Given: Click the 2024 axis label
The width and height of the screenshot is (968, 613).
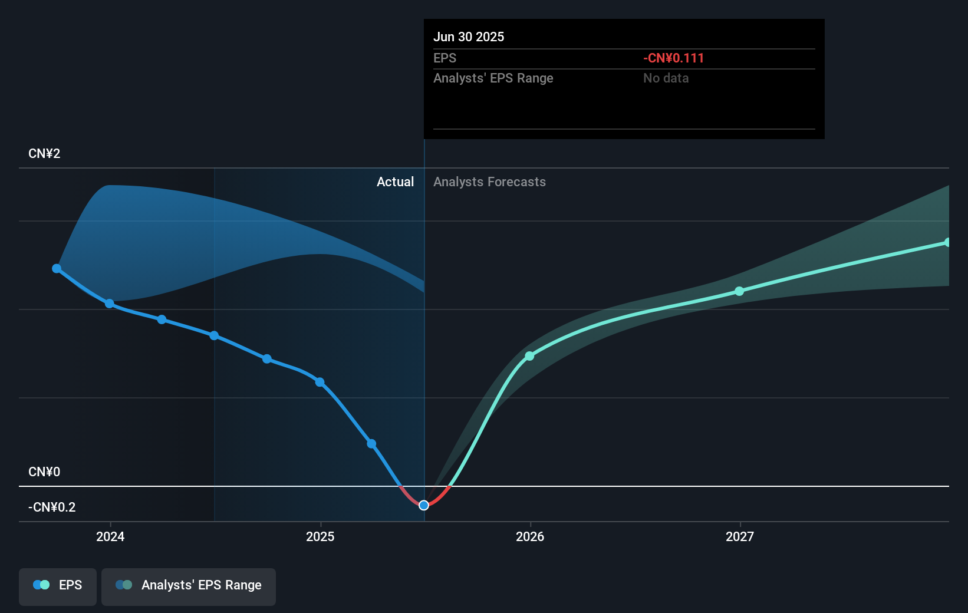Looking at the screenshot, I should [110, 537].
